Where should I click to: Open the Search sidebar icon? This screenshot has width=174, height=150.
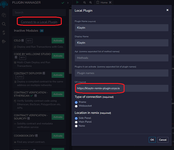click(4, 24)
